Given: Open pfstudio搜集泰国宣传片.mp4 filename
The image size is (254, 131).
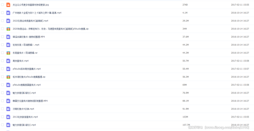Looking at the screenshot, I should [26, 85].
